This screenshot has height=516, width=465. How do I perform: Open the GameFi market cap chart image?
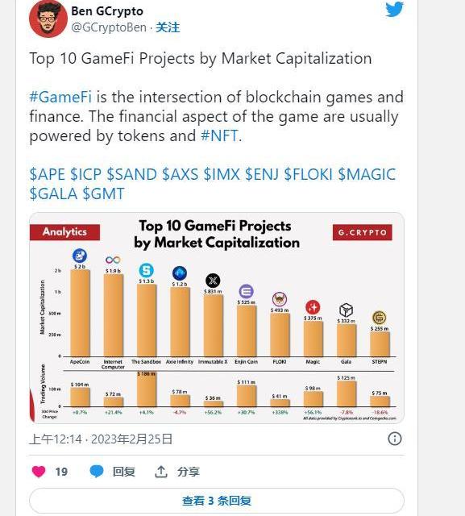pyautogui.click(x=217, y=318)
